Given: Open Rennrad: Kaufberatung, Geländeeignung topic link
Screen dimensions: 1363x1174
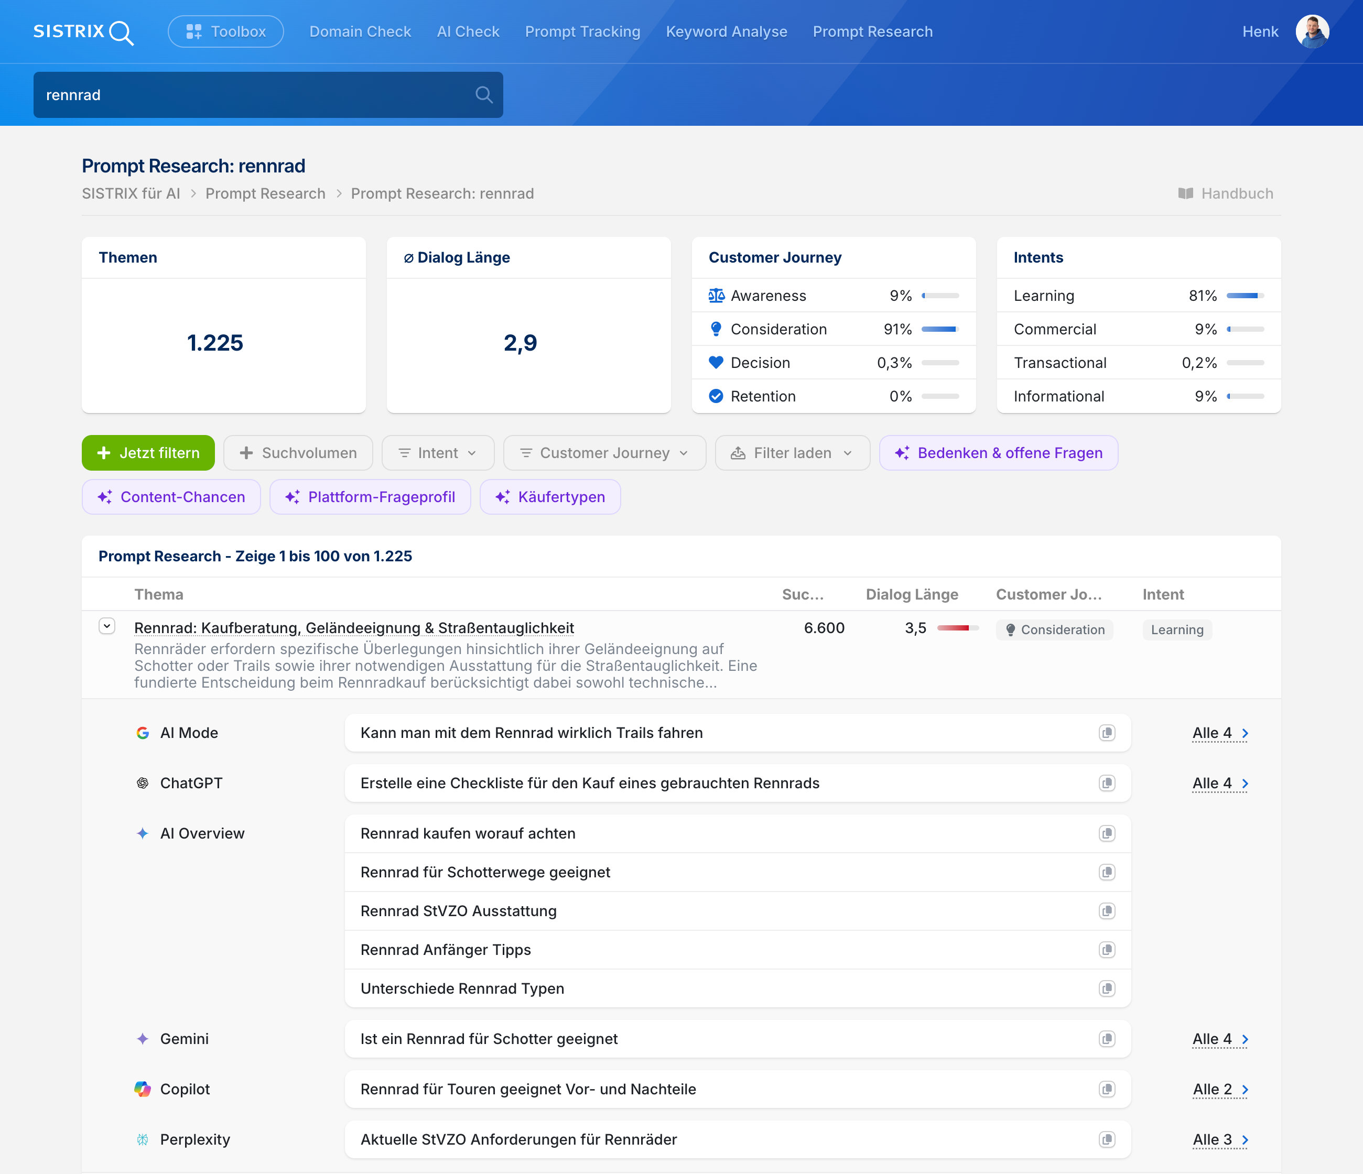Looking at the screenshot, I should (354, 628).
